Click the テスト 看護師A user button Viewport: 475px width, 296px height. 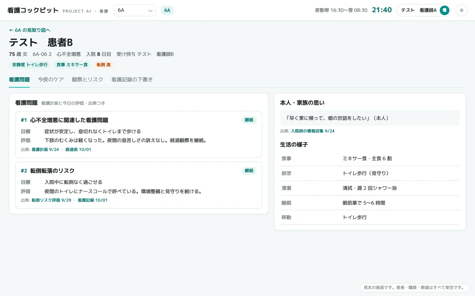[x=424, y=10]
